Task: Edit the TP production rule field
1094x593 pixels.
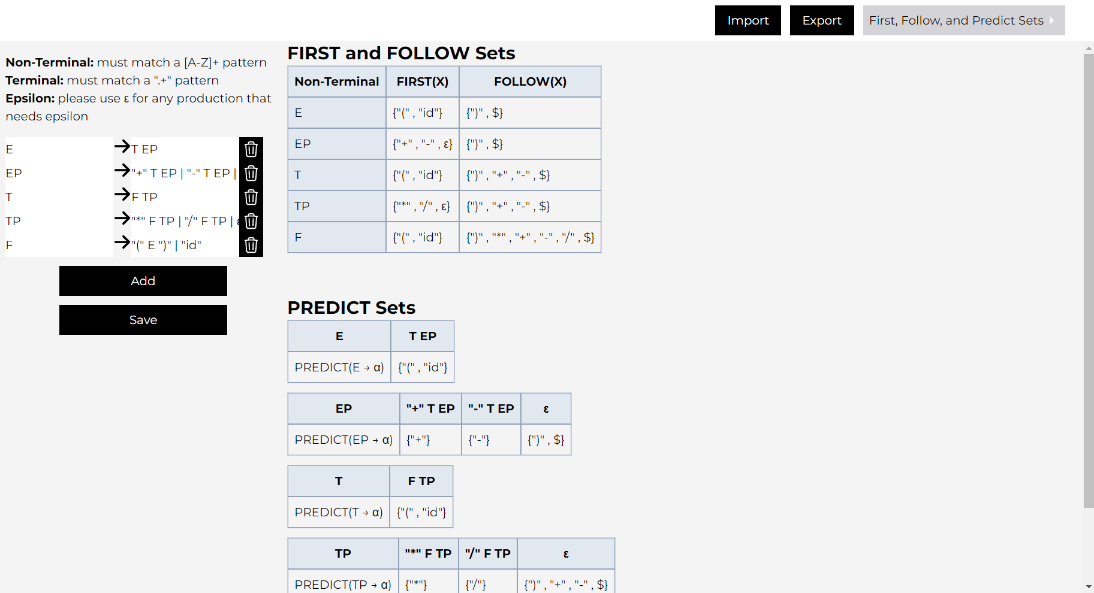Action: coord(184,221)
